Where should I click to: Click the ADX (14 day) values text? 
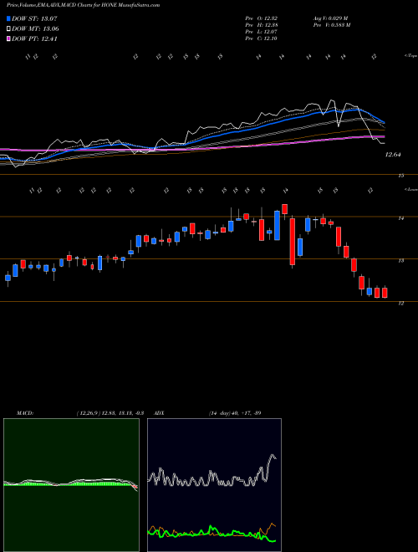coord(235,412)
